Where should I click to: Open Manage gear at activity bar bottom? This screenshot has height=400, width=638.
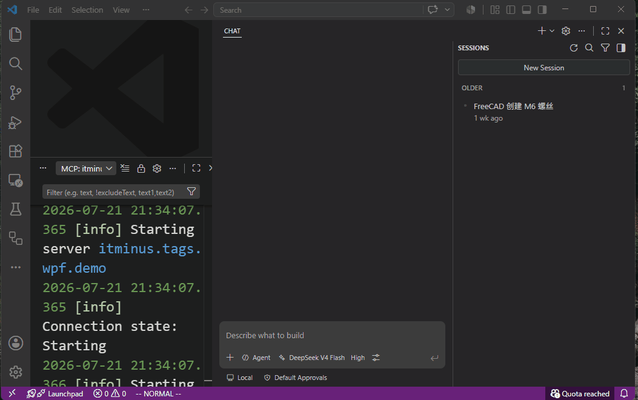[16, 372]
